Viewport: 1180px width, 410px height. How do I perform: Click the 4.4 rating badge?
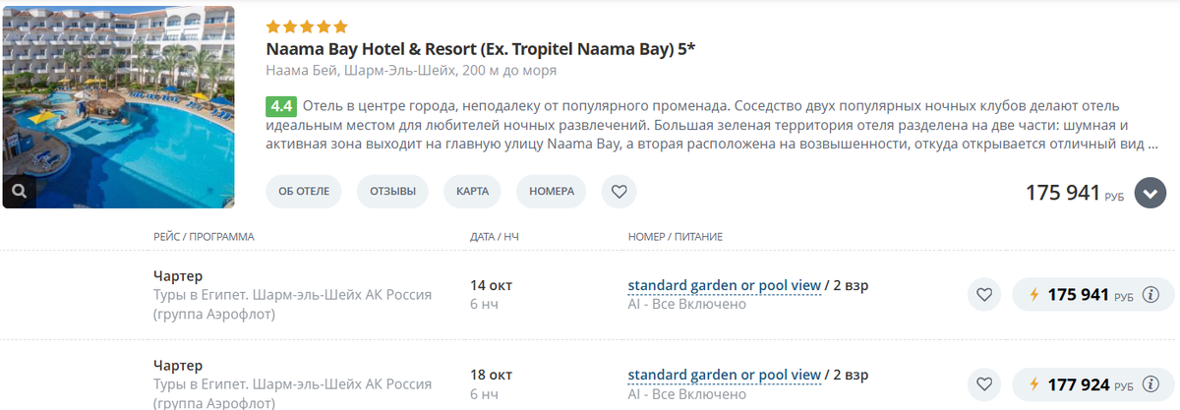[281, 106]
